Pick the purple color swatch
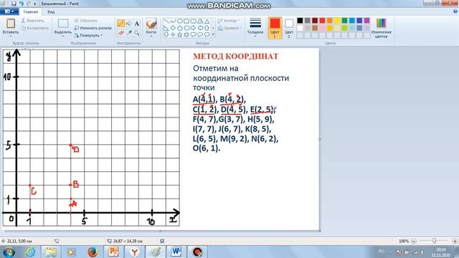This screenshot has width=459, height=258. (x=366, y=21)
